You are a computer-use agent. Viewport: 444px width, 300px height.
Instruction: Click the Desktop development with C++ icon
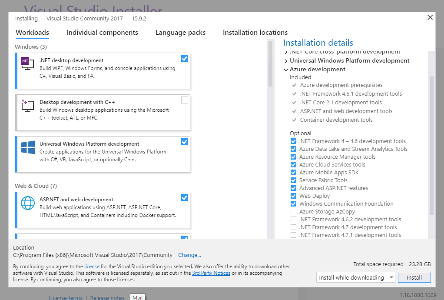click(x=27, y=105)
